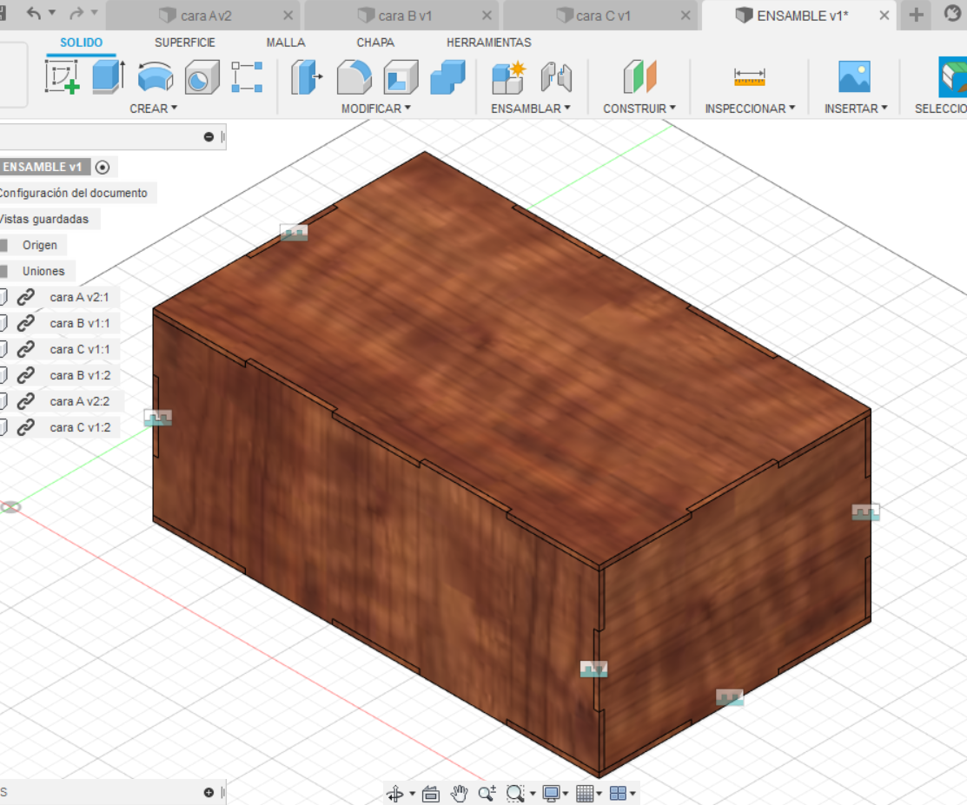Select the Shell tool

tap(401, 77)
